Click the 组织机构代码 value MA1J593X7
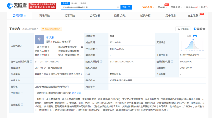The height and width of the screenshot is (118, 212). click(x=186, y=62)
